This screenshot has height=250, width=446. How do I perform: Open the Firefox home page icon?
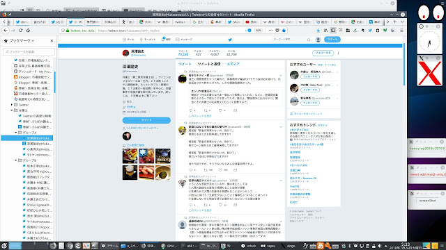(28, 31)
